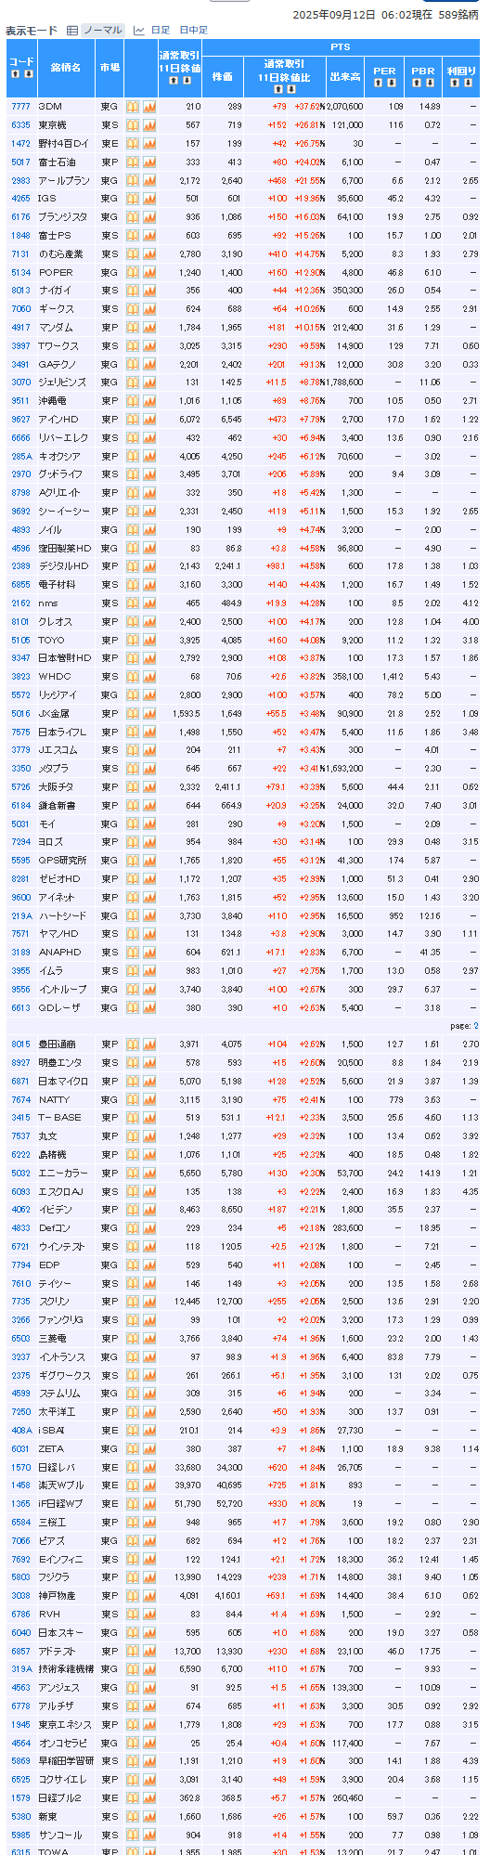Select stock name 早稲田学習研
The width and height of the screenshot is (490, 1855).
point(64,1761)
